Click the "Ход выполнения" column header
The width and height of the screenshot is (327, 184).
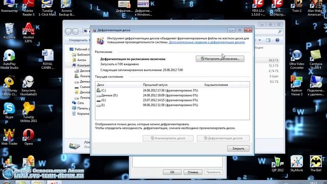point(216,85)
